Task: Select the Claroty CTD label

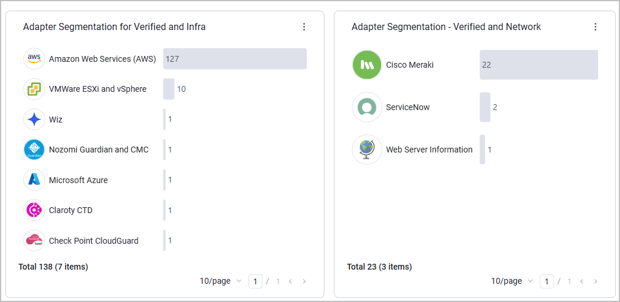Action: point(71,210)
